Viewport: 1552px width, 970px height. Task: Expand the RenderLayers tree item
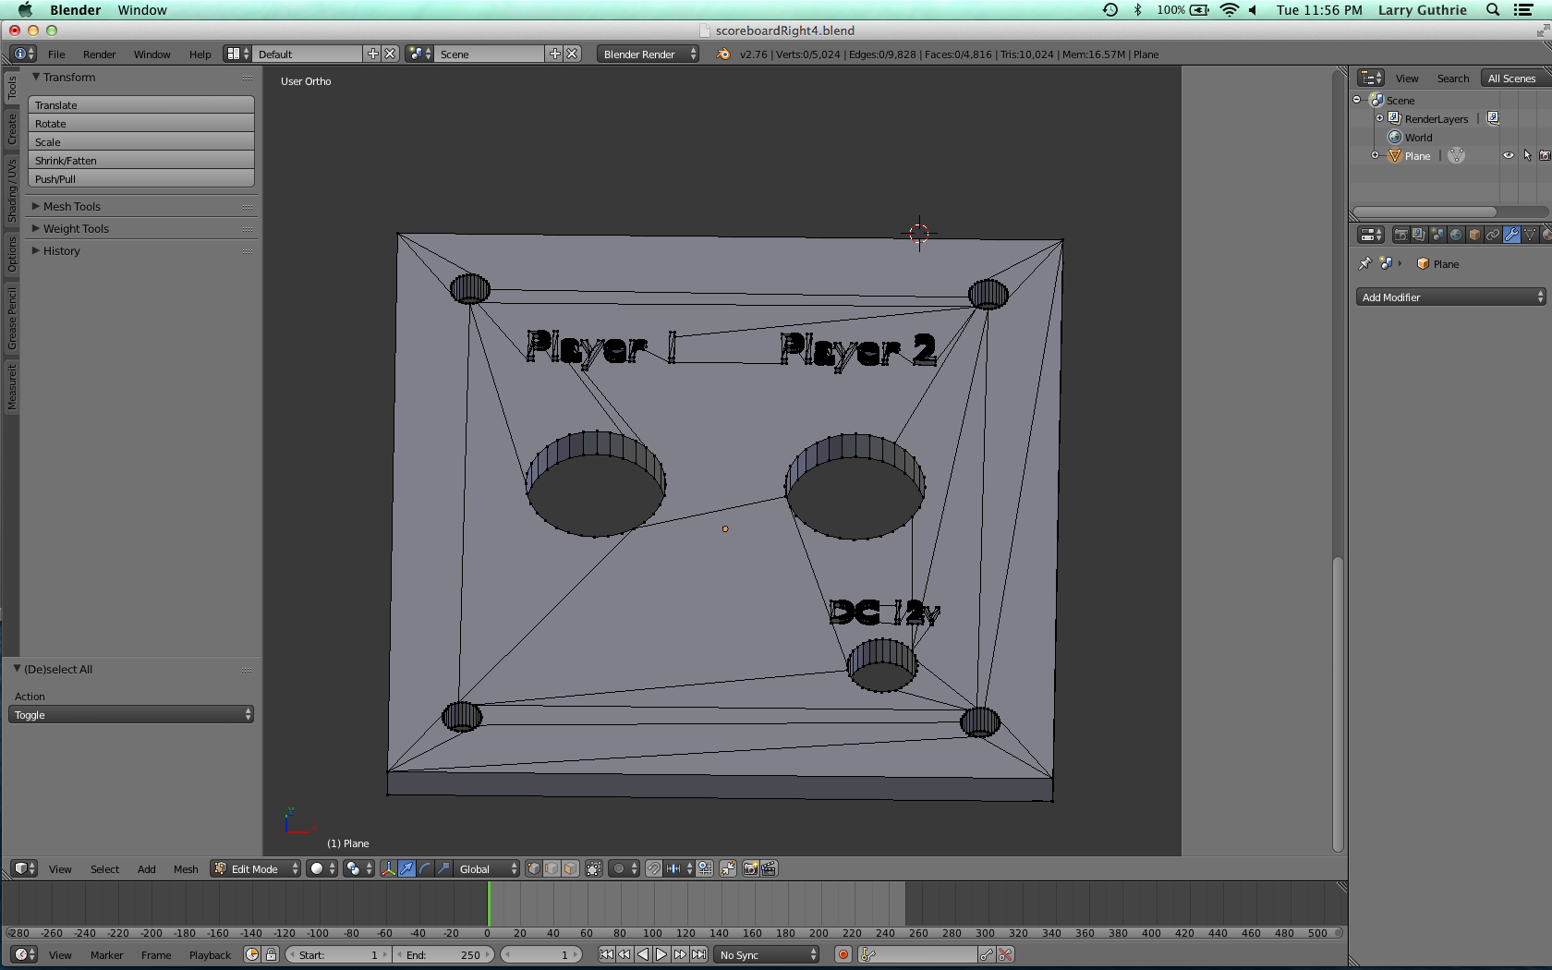tap(1379, 118)
